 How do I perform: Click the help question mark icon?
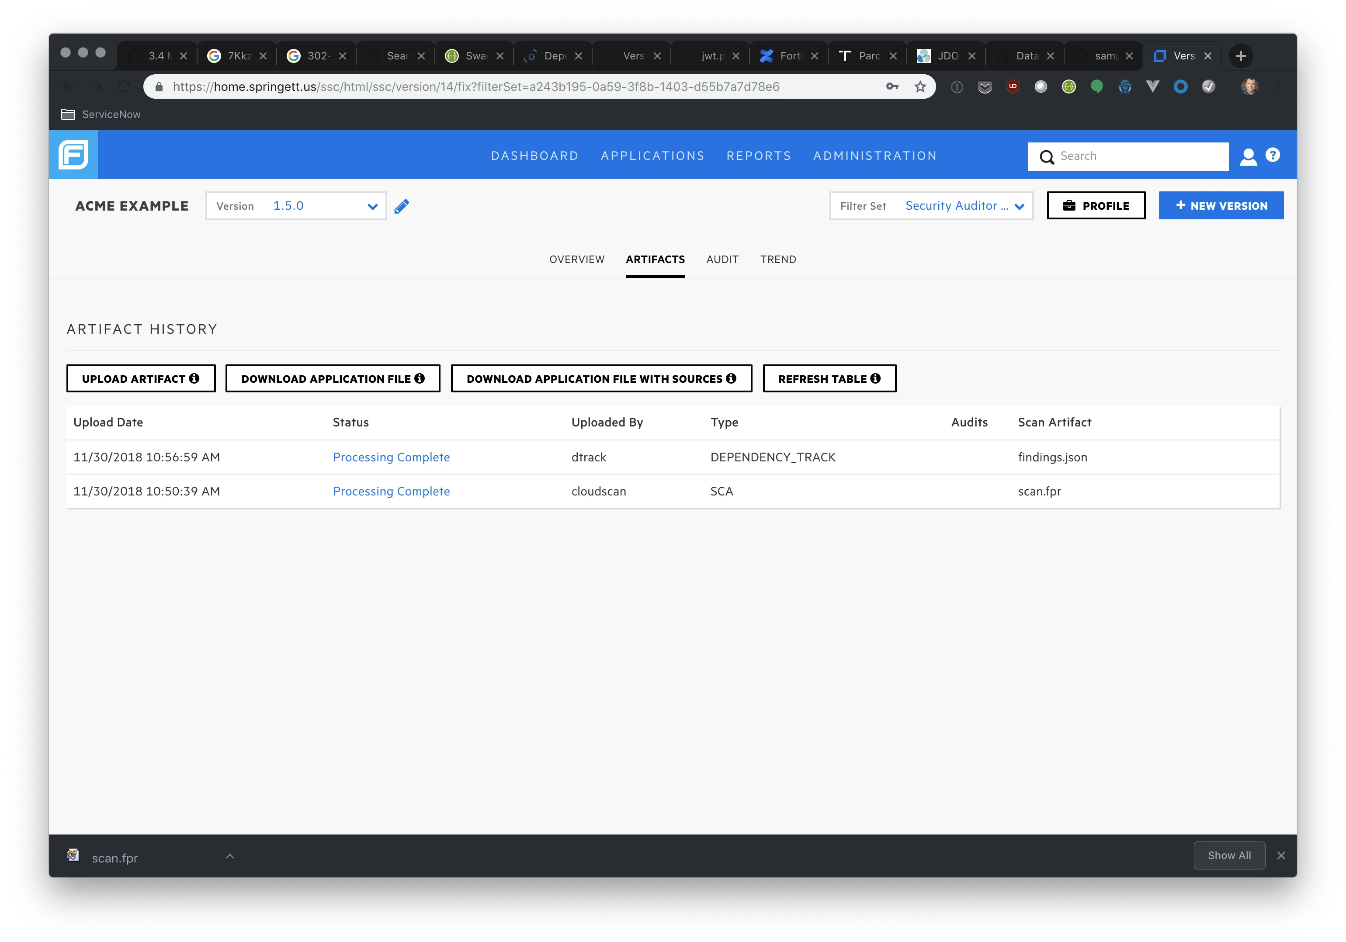(1272, 156)
